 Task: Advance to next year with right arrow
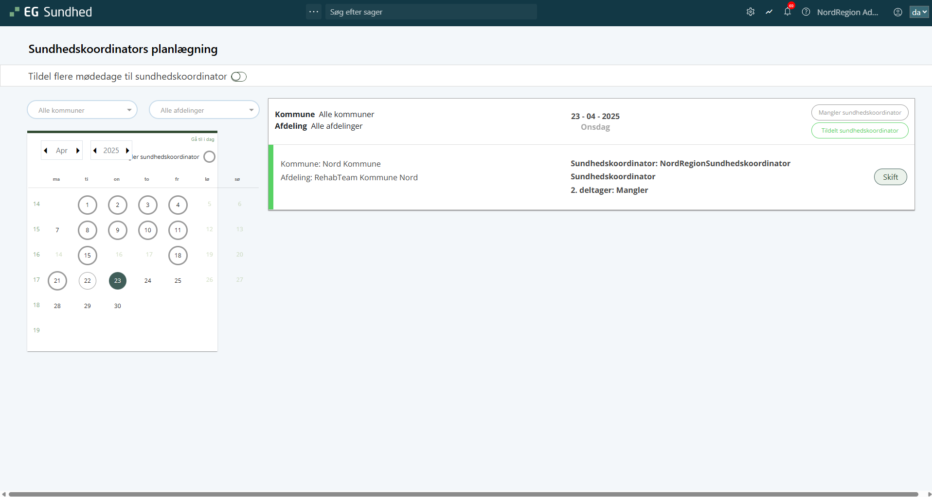click(x=127, y=151)
